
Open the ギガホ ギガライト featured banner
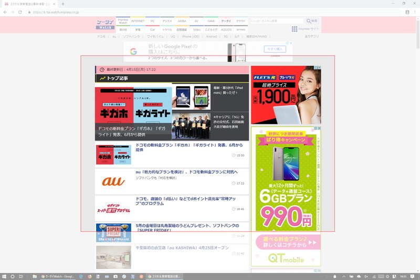pyautogui.click(x=133, y=114)
